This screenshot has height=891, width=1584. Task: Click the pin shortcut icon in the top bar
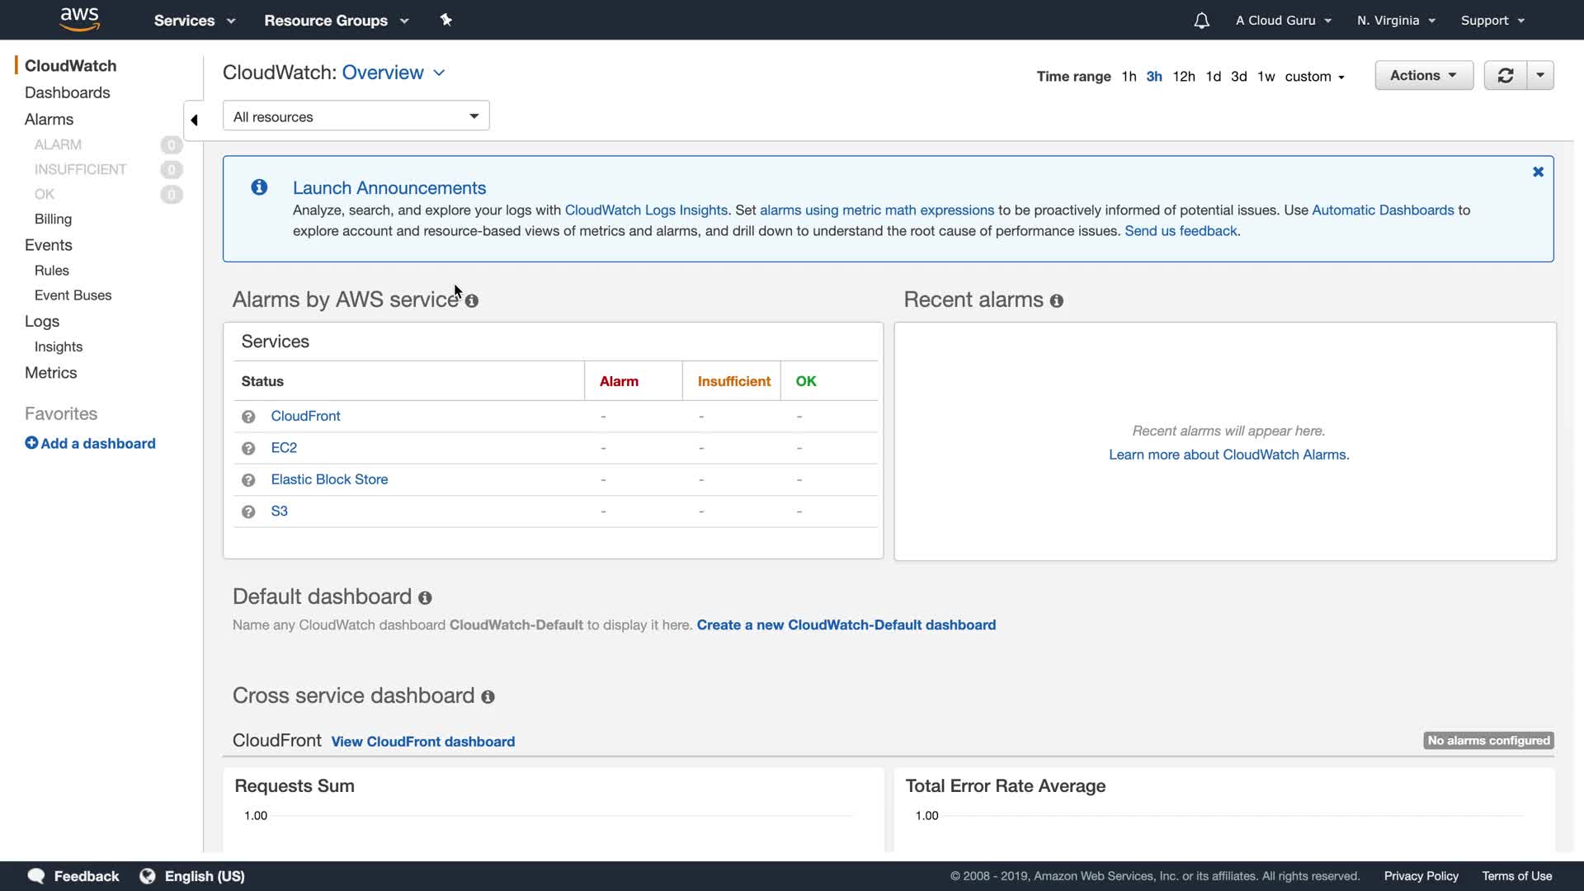point(446,20)
